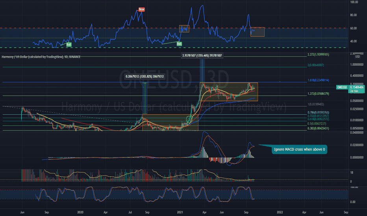Select Fibonacci label 2.272(1.93999101)
The width and height of the screenshot is (367, 216).
point(318,55)
